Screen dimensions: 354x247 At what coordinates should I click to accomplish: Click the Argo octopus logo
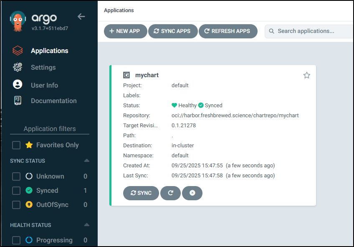(18, 21)
